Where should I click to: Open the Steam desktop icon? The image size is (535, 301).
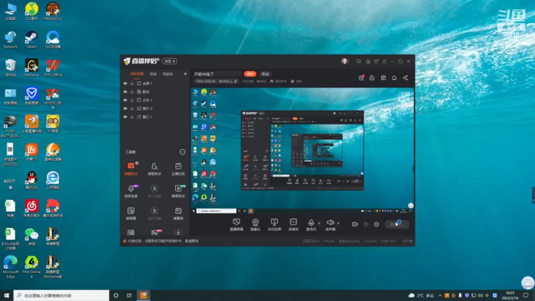point(31,39)
